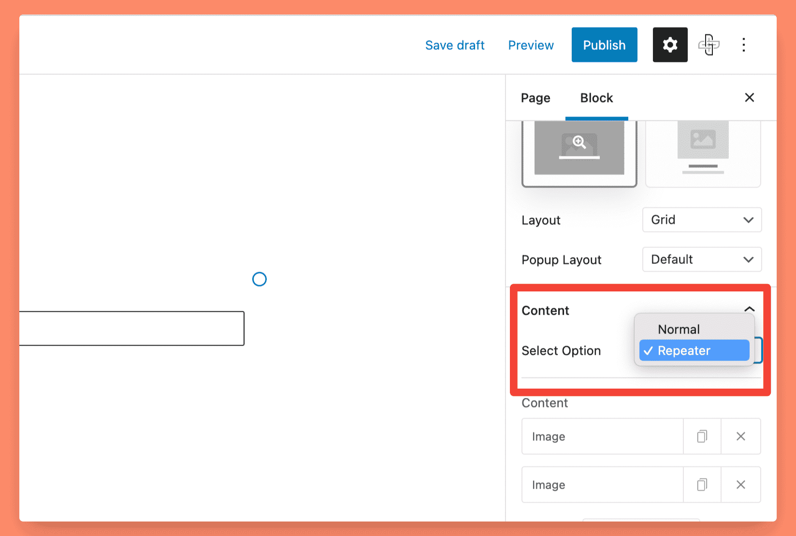Save the draft
This screenshot has width=796, height=536.
click(454, 44)
